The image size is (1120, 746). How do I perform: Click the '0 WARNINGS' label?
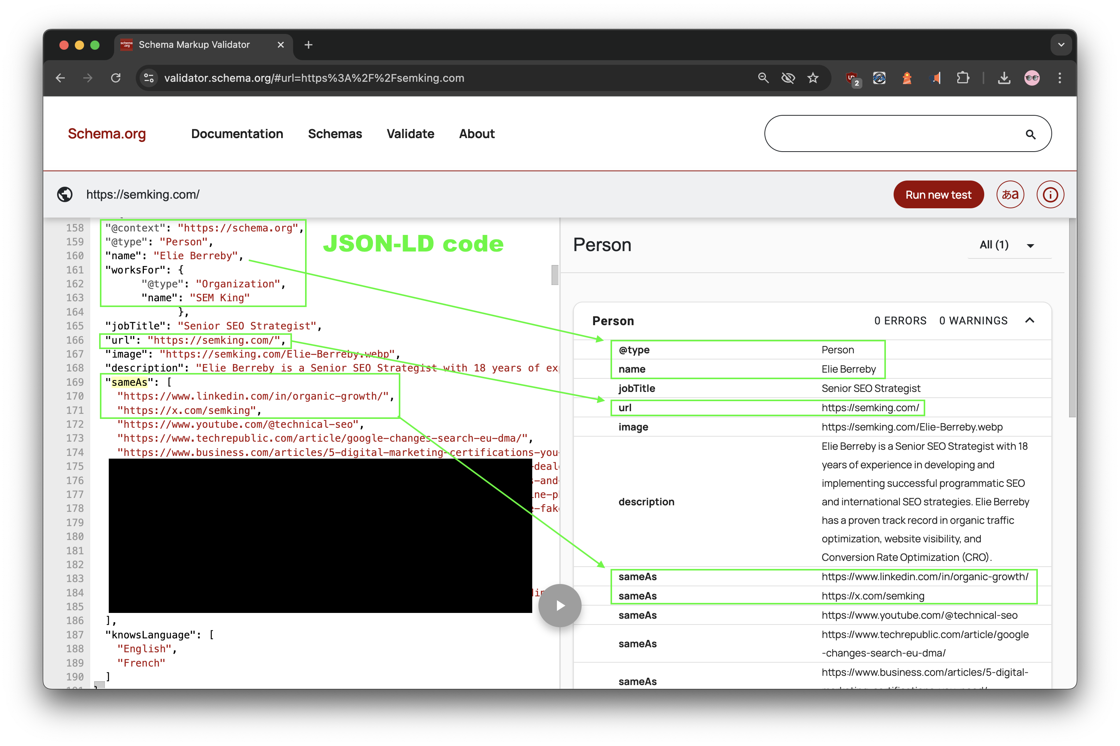click(973, 321)
